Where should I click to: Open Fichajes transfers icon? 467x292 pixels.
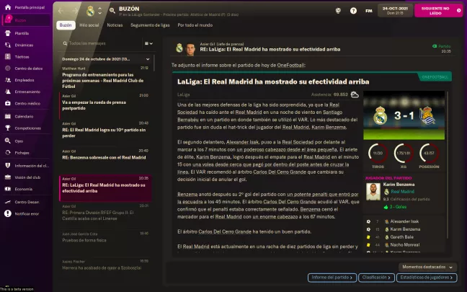(8, 153)
